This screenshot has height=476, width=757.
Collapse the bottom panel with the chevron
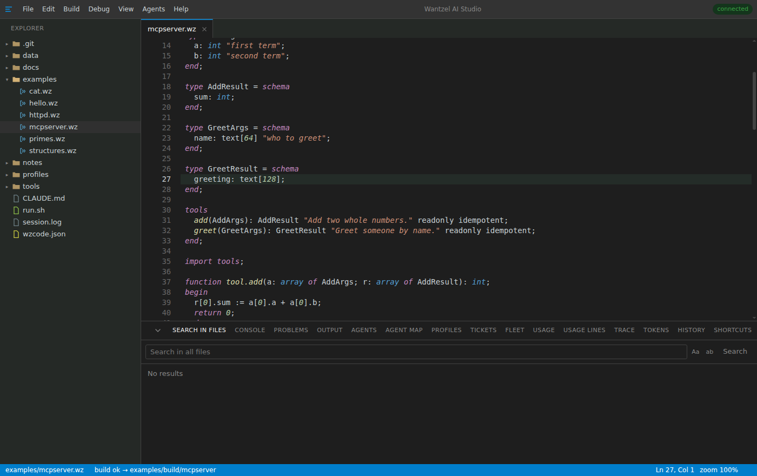[158, 330]
